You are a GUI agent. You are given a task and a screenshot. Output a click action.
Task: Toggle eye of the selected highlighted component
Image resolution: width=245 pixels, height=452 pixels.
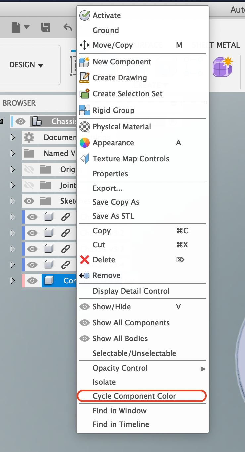coord(32,281)
